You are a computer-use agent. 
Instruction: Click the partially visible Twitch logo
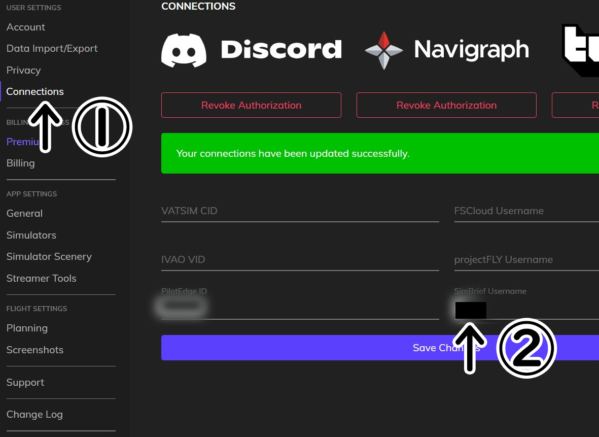[x=580, y=50]
